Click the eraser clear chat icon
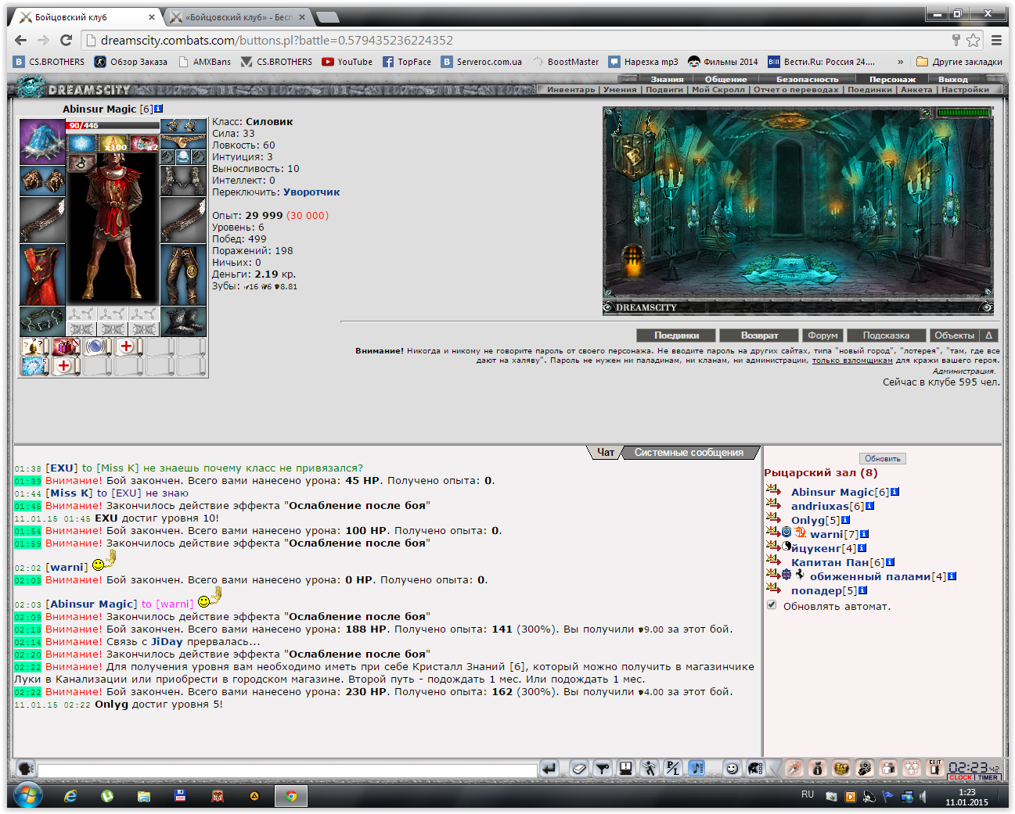This screenshot has height=814, width=1015. coord(579,769)
